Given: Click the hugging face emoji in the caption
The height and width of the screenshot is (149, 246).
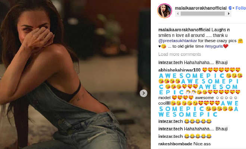Looking at the screenshot, I should pos(240,41).
